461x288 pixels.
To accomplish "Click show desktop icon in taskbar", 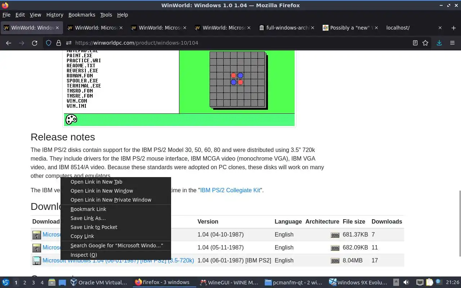I will (62, 283).
